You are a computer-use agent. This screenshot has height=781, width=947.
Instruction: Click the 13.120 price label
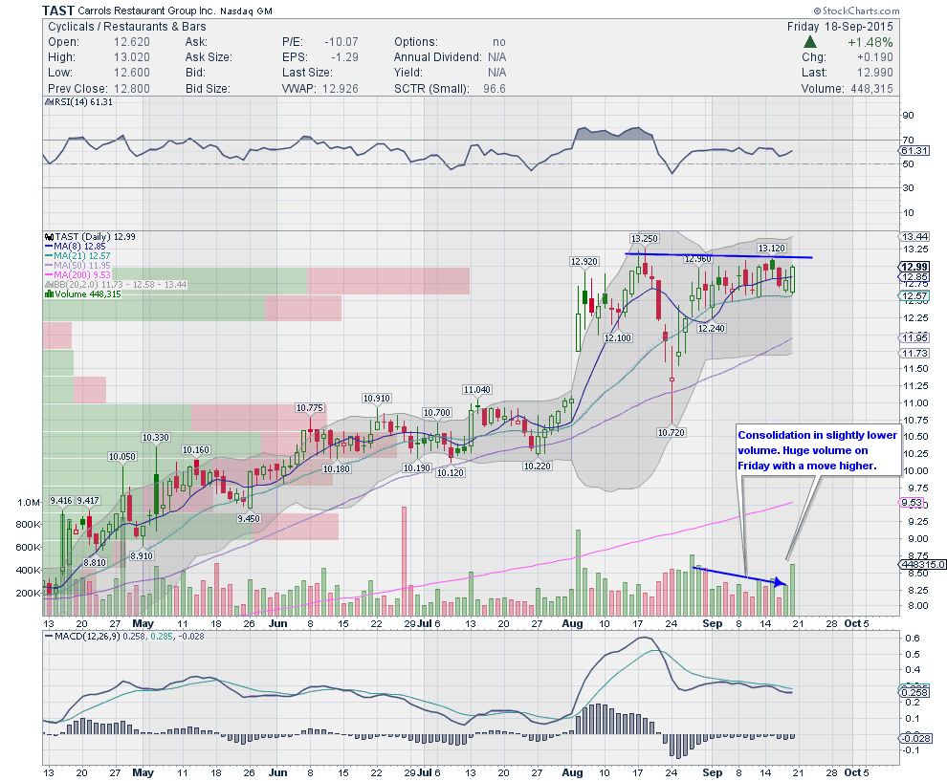pyautogui.click(x=772, y=248)
